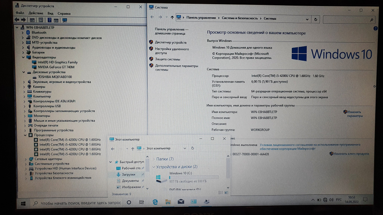Expand the Контроллеры USB category
The height and width of the screenshot is (215, 383).
click(x=25, y=106)
